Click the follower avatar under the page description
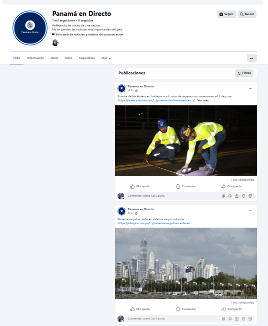 click(55, 42)
